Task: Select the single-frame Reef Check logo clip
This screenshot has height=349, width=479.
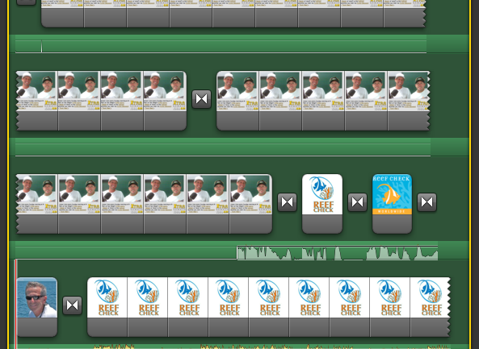Action: point(322,204)
